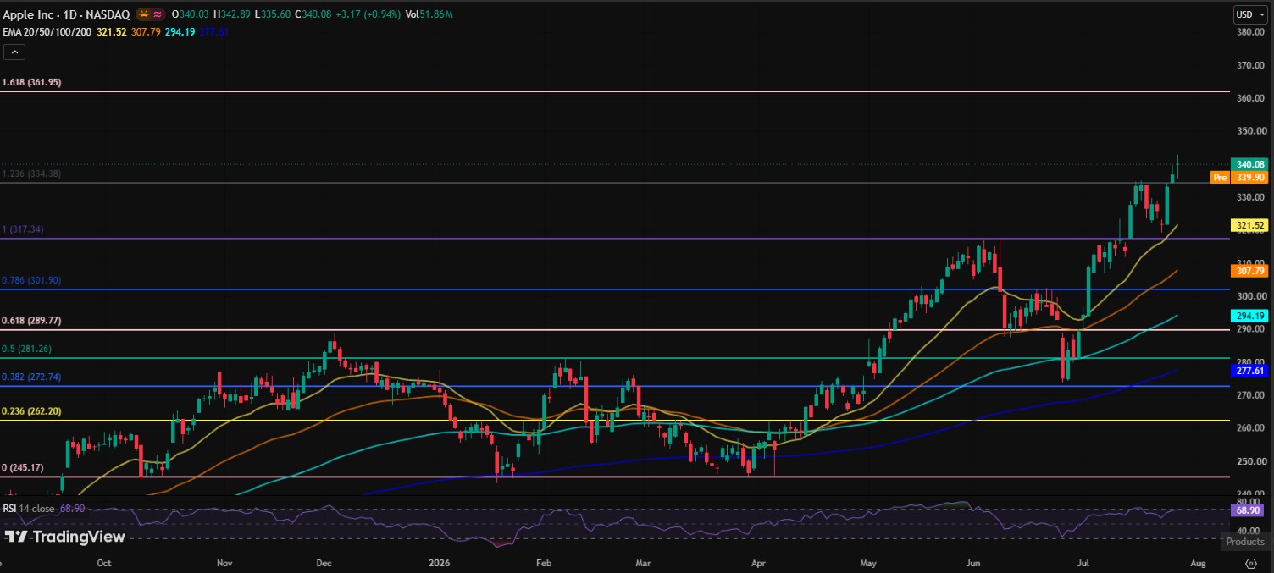Click the yellow 321.52 EMA legend value
The image size is (1274, 573).
(x=111, y=31)
